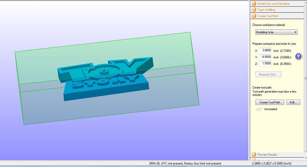The image size is (307, 167).
Task: Click the SRM-20 machine status bar text
Action: [185, 164]
